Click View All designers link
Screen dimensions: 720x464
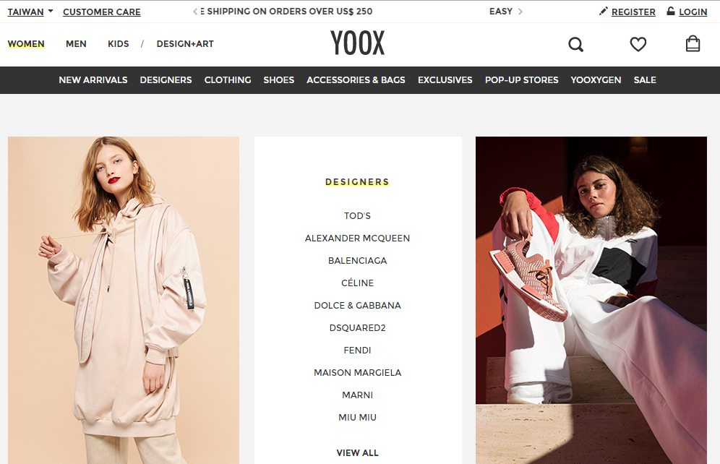(357, 453)
